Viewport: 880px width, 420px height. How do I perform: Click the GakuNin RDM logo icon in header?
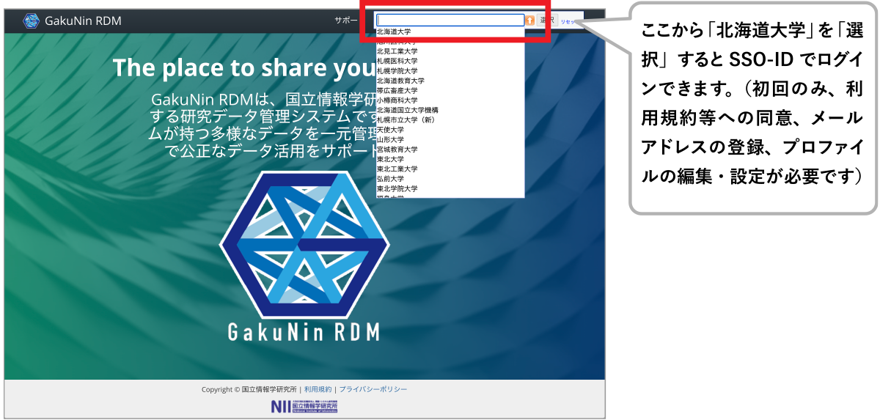(31, 21)
